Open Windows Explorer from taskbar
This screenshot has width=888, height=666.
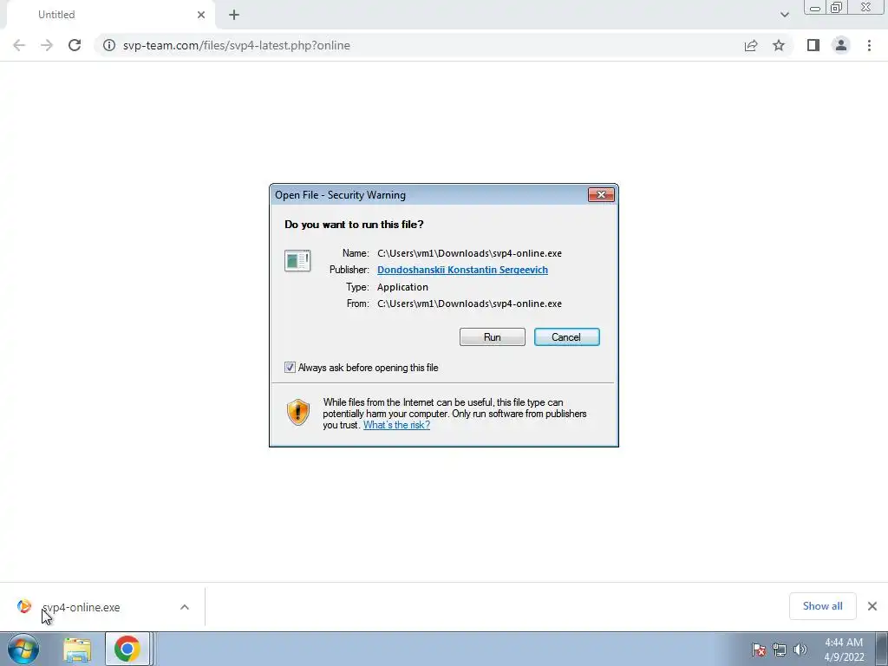point(77,650)
